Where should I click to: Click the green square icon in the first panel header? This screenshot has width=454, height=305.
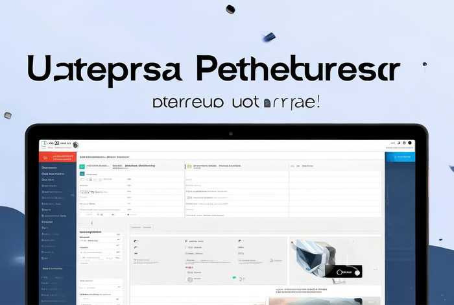tap(82, 166)
